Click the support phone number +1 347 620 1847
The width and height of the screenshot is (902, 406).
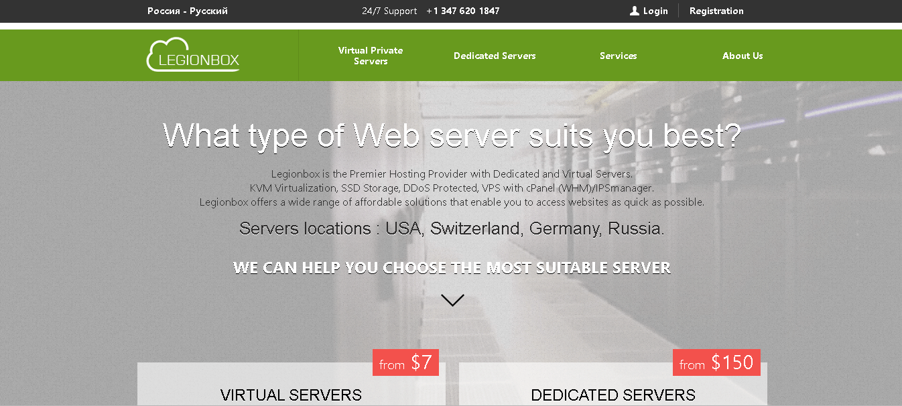tap(463, 11)
